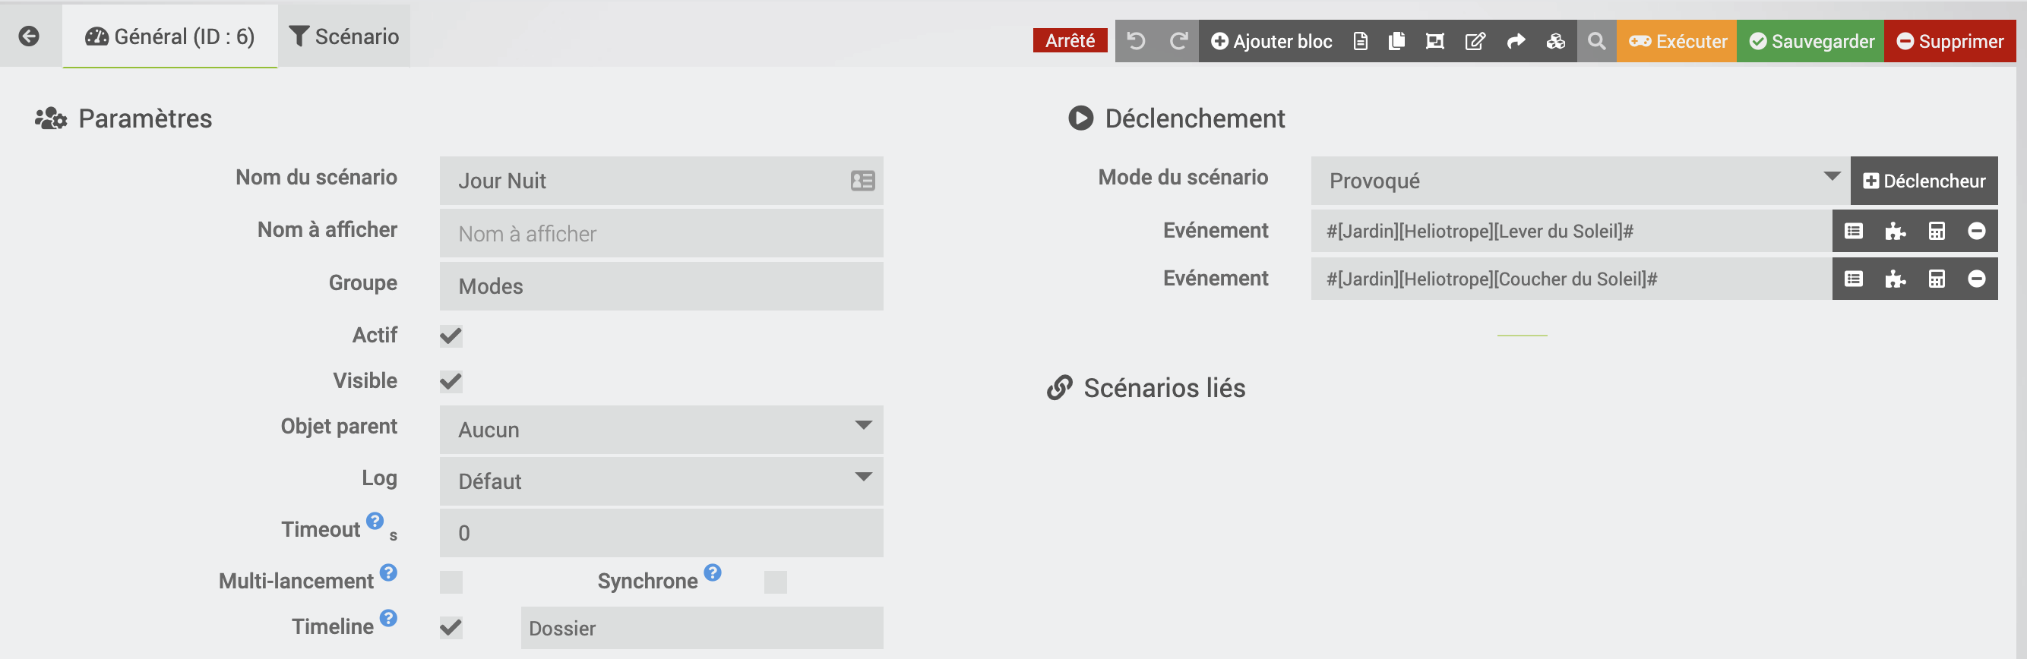Screen dimensions: 2027x659
Task: Click the Arrêté status label
Action: tap(1070, 41)
